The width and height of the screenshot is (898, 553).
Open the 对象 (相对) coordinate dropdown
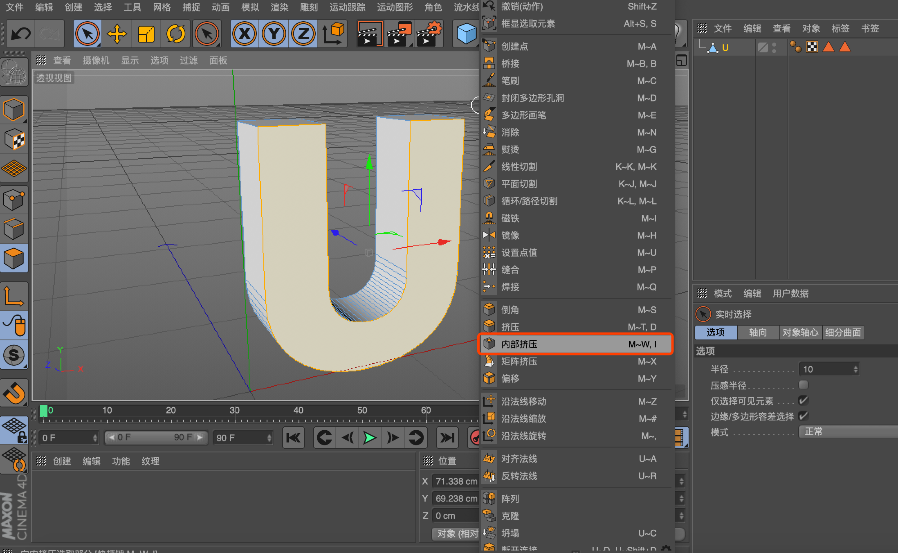click(x=456, y=533)
